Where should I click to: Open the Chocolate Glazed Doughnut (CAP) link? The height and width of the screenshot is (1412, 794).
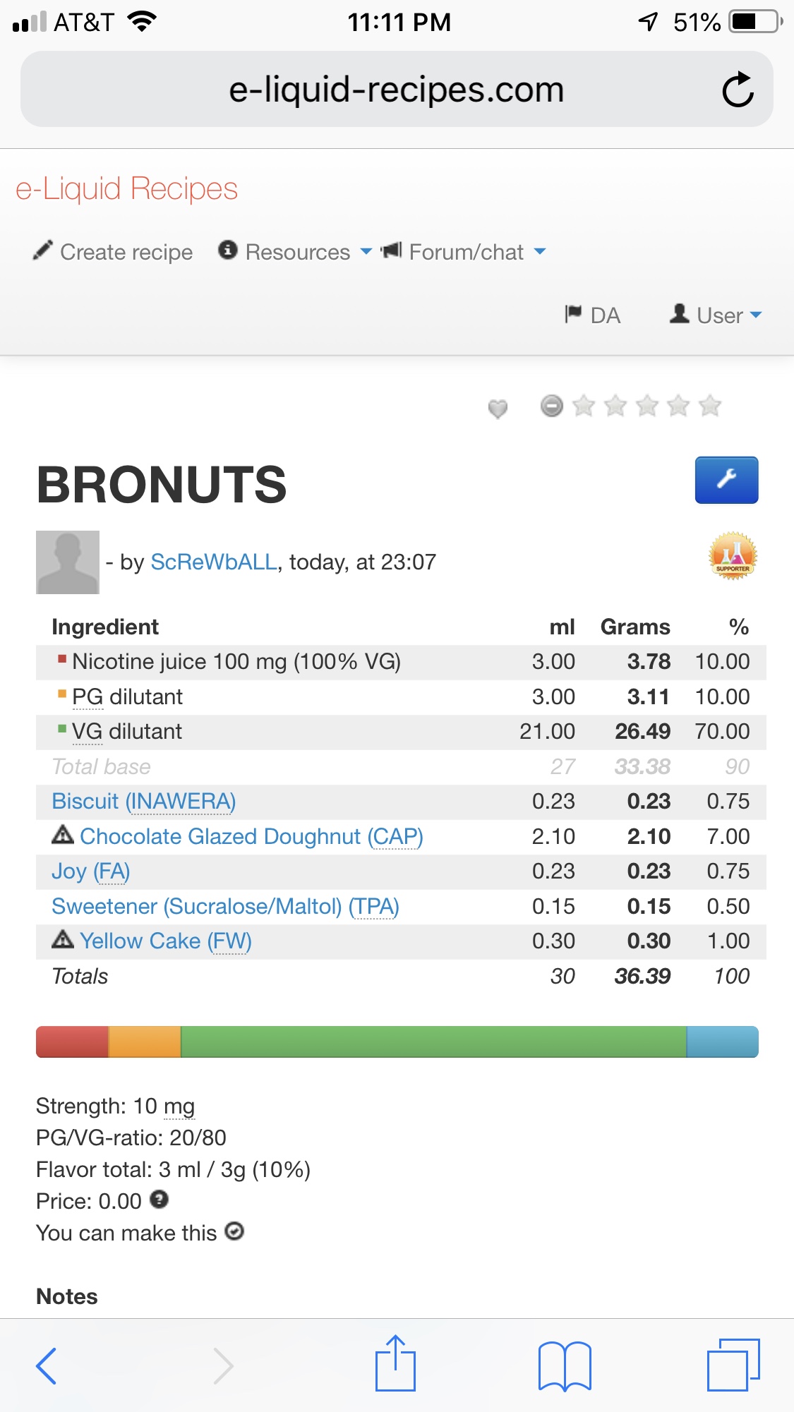coord(251,836)
